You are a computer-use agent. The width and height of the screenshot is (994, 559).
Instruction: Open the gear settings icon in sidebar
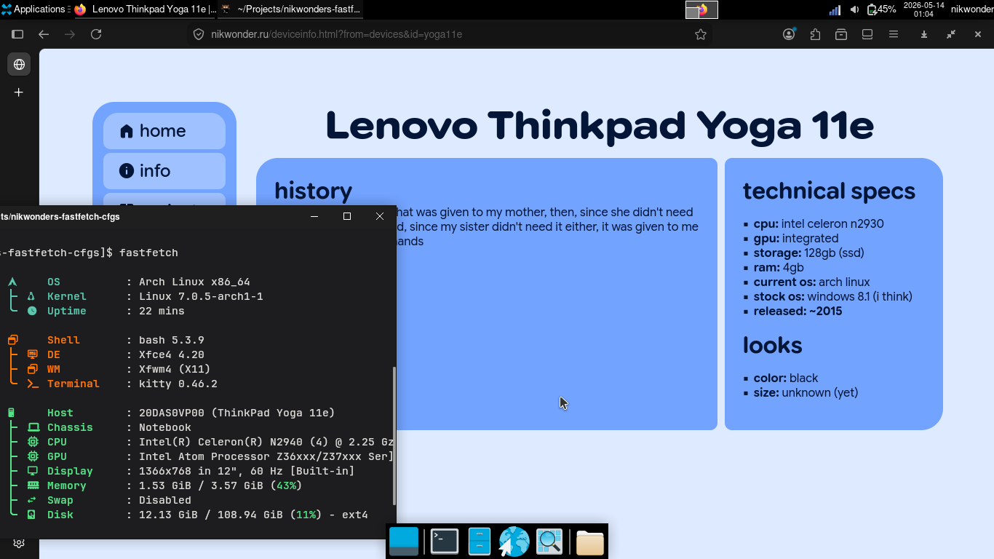point(19,543)
